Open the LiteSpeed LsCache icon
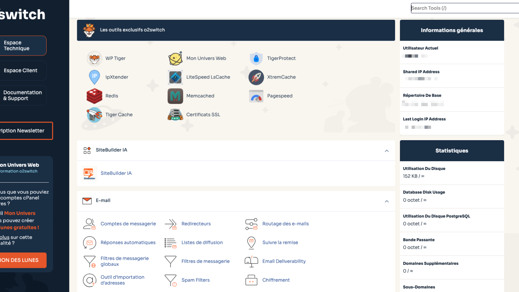 (x=175, y=77)
